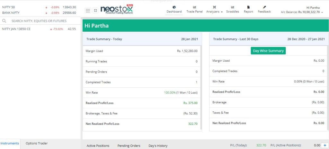Click the 322.70 net realized profit value

tap(193, 124)
